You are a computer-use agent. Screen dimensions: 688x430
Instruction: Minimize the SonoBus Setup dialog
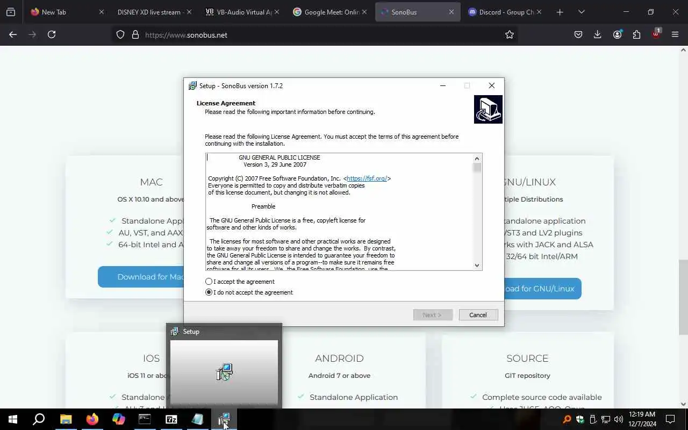point(443,85)
